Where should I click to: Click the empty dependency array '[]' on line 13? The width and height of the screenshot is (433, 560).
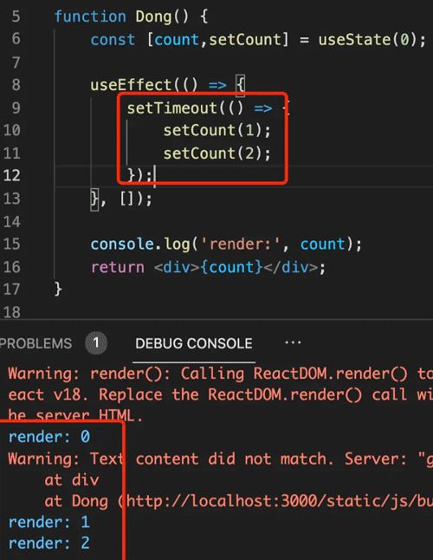click(x=126, y=199)
